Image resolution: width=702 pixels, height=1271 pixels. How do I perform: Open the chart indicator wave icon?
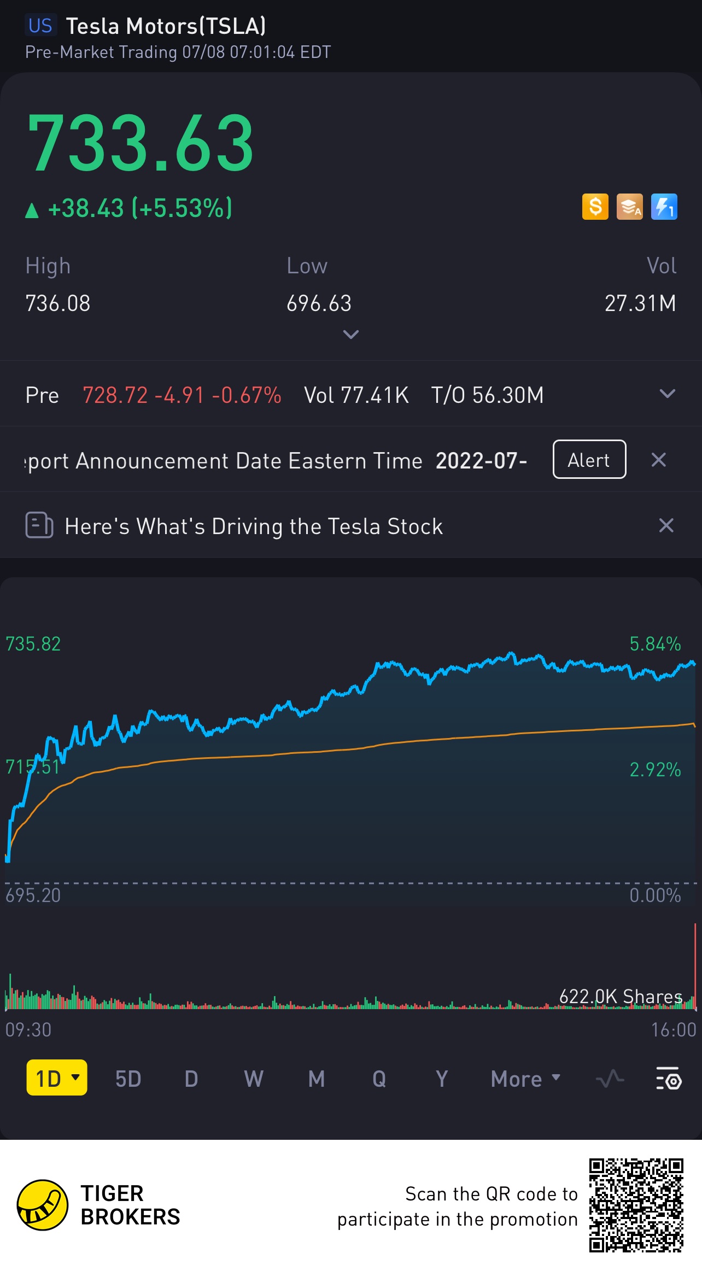tap(610, 1079)
